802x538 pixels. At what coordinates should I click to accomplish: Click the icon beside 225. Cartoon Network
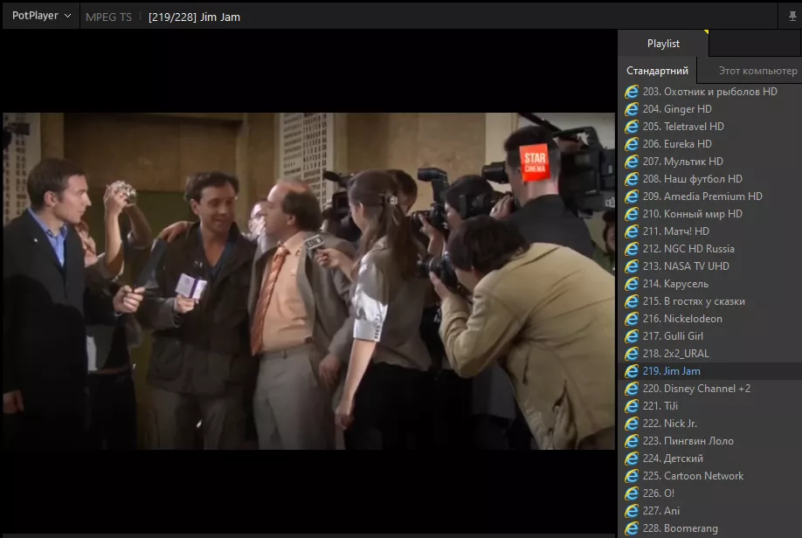coord(632,476)
